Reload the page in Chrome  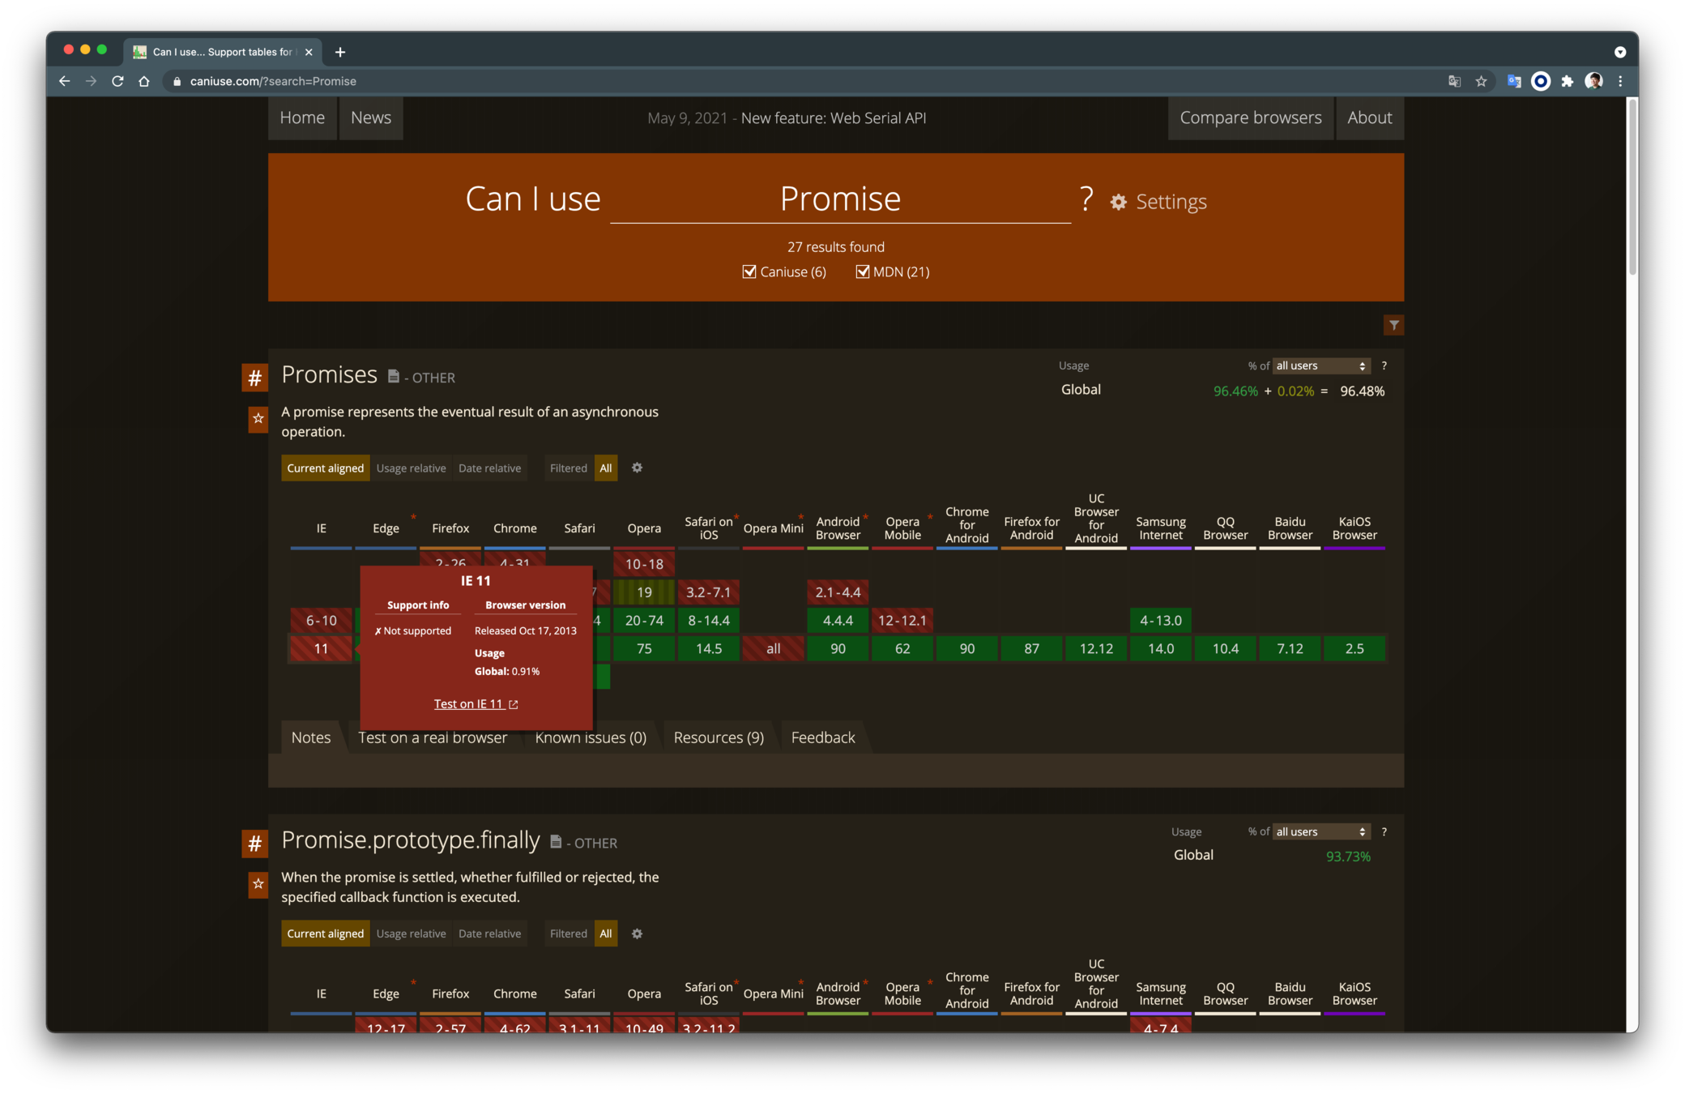(x=117, y=81)
